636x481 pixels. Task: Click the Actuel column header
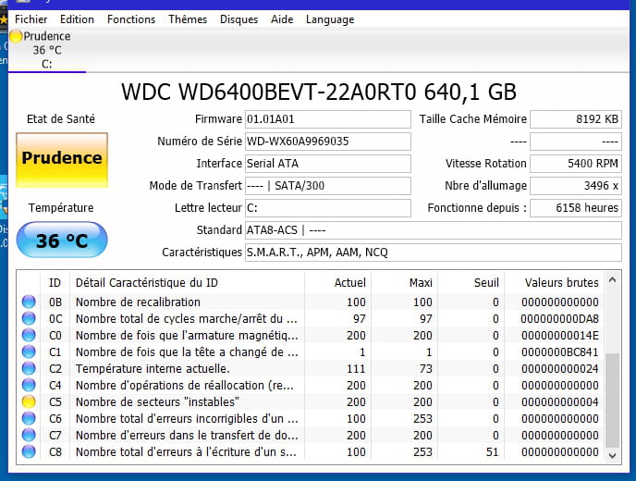tap(337, 282)
